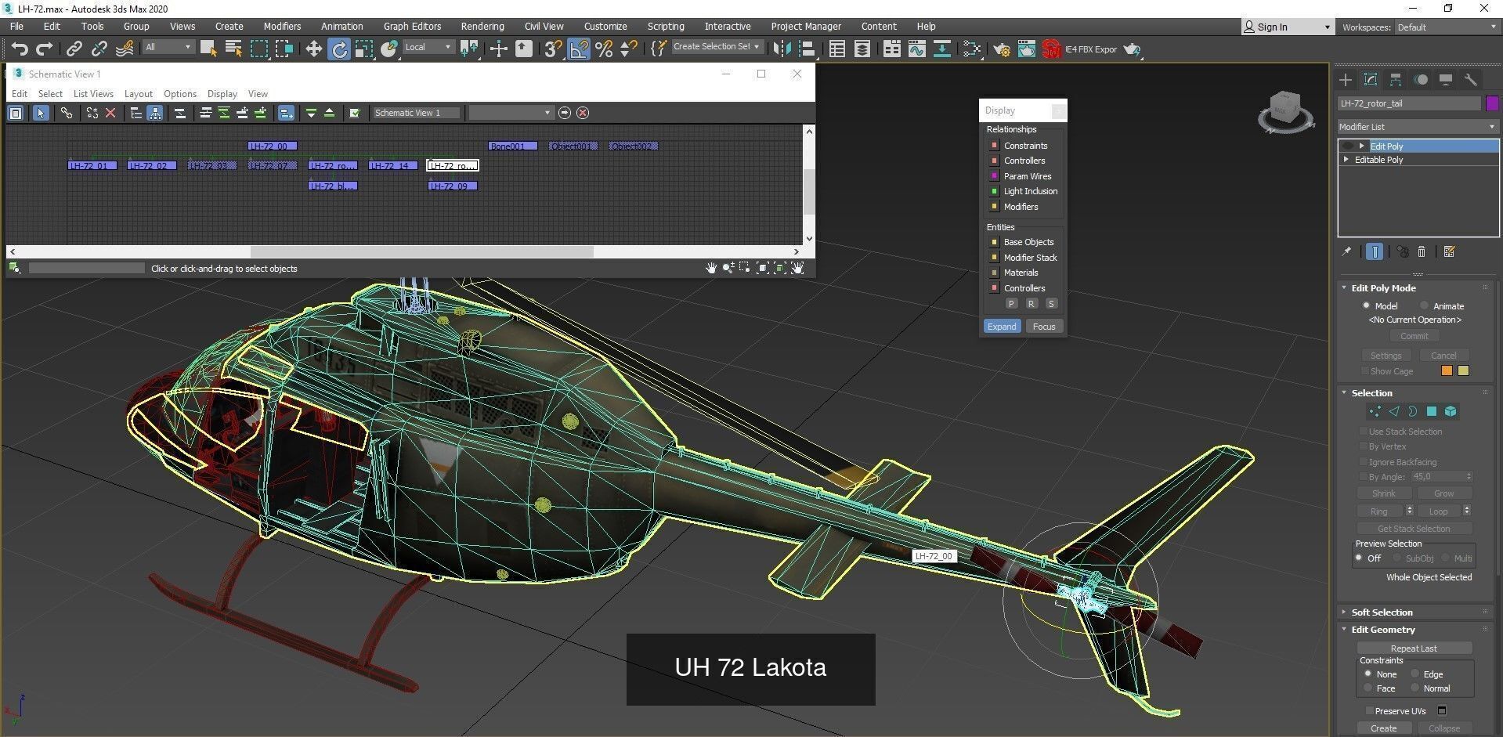Click the Grow selection button
This screenshot has height=737, width=1503.
click(x=1443, y=493)
